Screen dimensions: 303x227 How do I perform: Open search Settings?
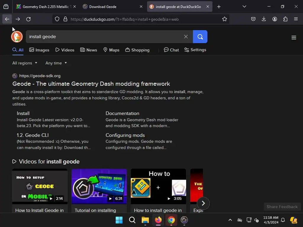click(x=195, y=50)
